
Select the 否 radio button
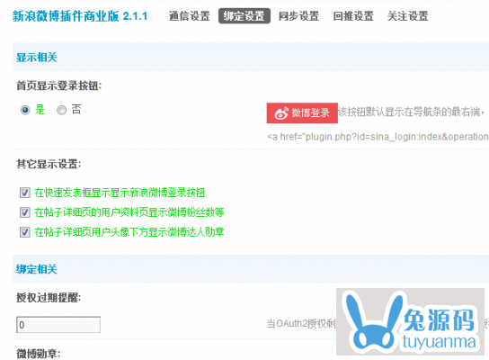tap(61, 110)
